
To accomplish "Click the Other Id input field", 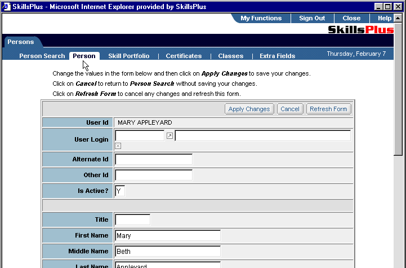I will (154, 175).
